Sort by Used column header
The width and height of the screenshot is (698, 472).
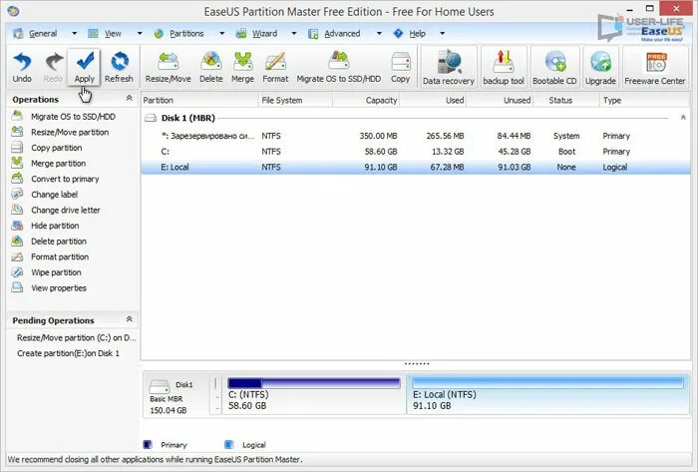pyautogui.click(x=433, y=100)
